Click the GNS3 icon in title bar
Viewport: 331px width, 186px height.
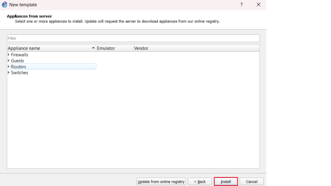click(x=5, y=5)
